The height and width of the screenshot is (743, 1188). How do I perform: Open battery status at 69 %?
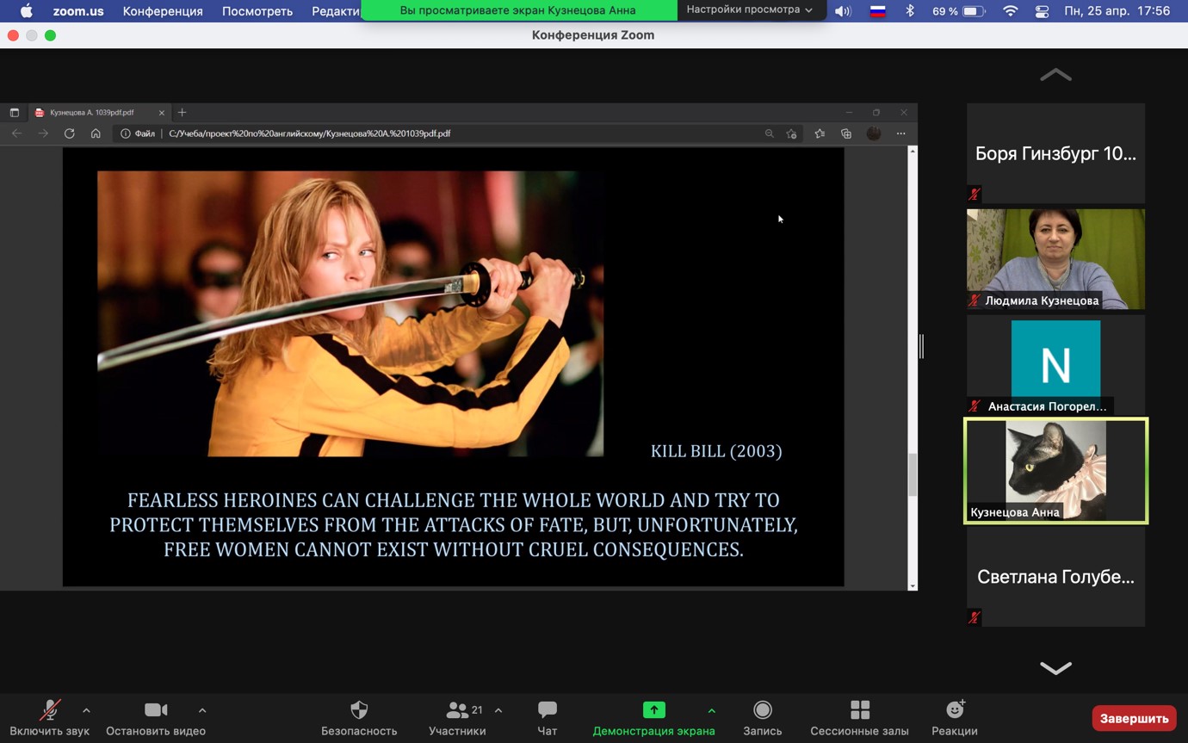[x=958, y=10]
